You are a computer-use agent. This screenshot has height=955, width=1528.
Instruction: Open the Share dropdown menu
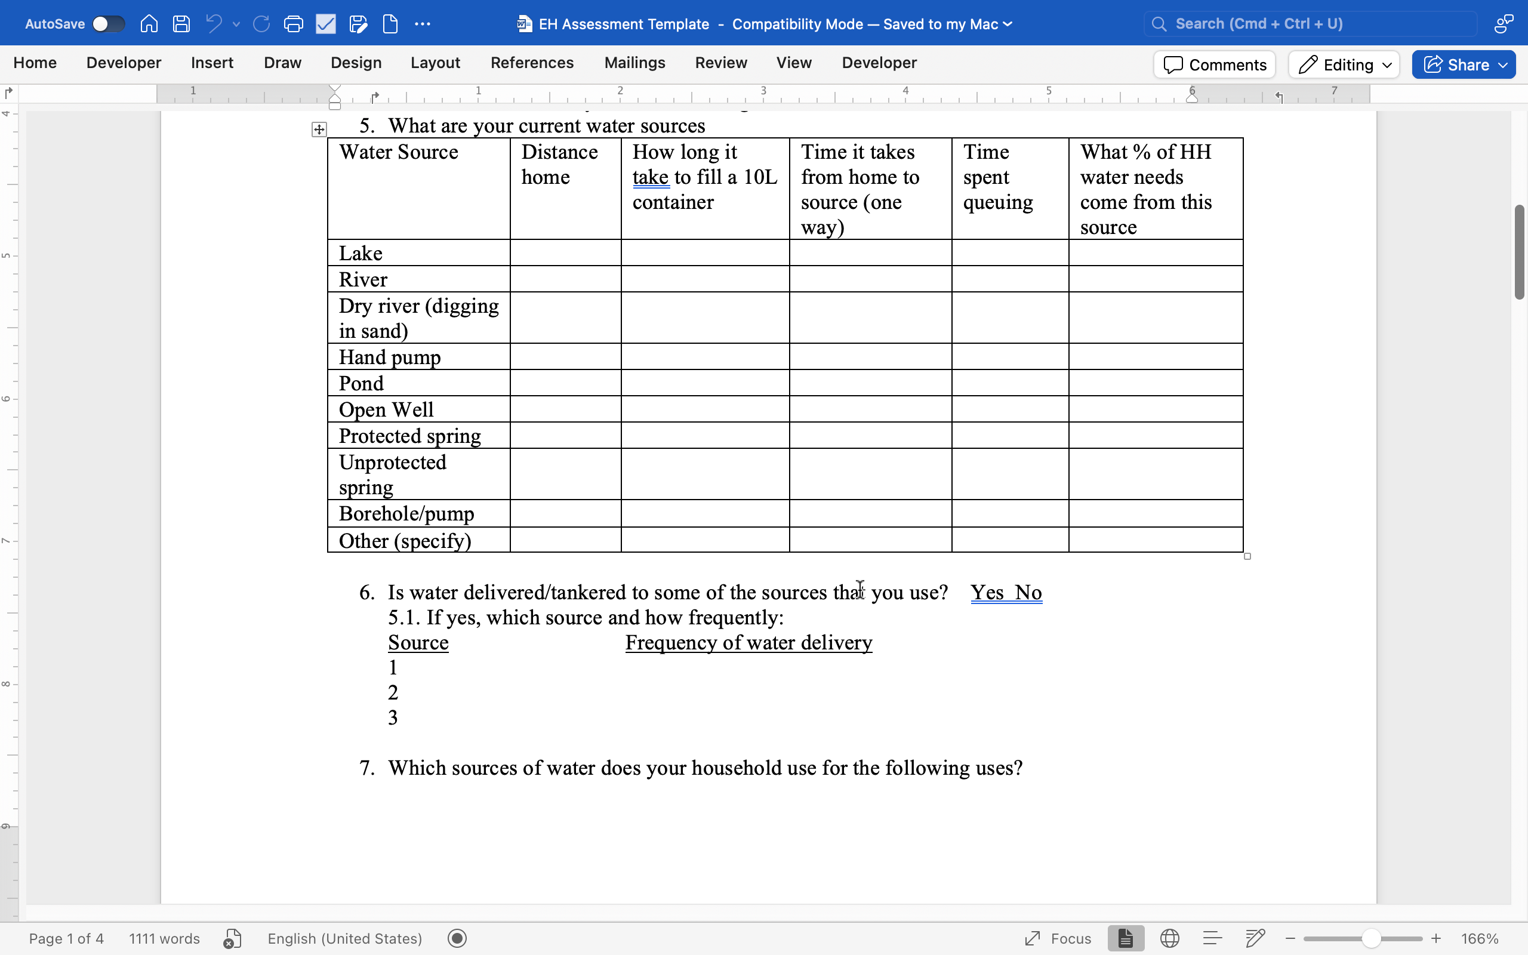pos(1464,64)
